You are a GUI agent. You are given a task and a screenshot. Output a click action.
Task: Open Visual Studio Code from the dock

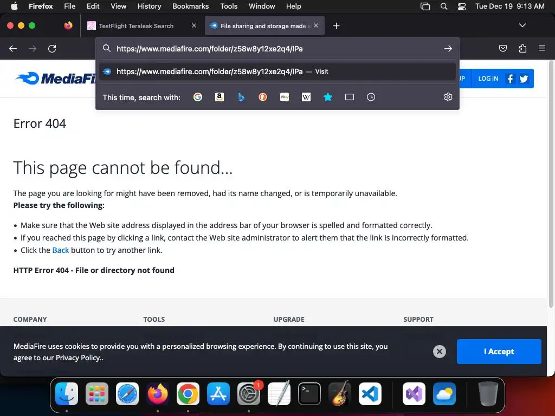(x=370, y=394)
